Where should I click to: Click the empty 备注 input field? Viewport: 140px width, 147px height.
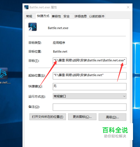(x=90, y=107)
